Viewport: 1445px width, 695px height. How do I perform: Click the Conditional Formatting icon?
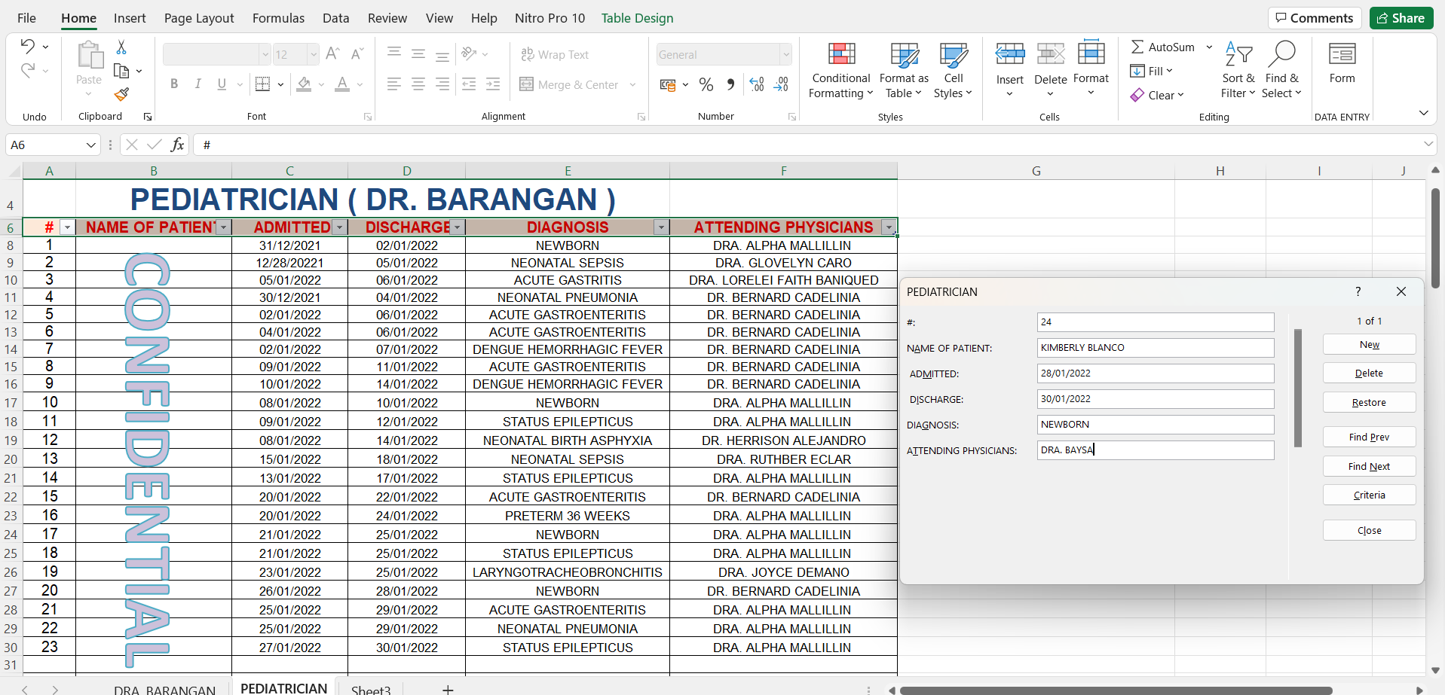click(x=840, y=54)
